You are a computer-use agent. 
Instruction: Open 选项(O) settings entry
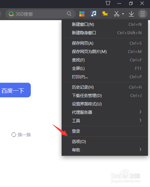[x=105, y=142]
